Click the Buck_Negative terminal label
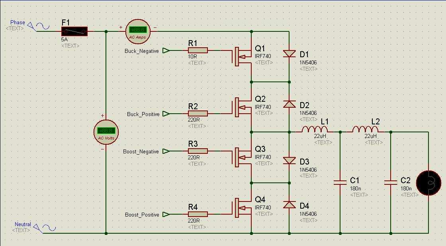446x246 pixels. click(141, 51)
